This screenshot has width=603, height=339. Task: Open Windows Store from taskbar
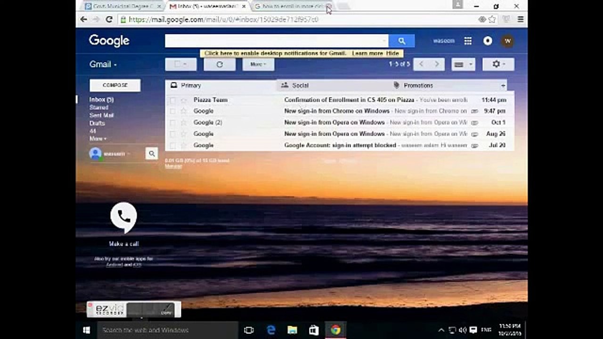(x=314, y=330)
